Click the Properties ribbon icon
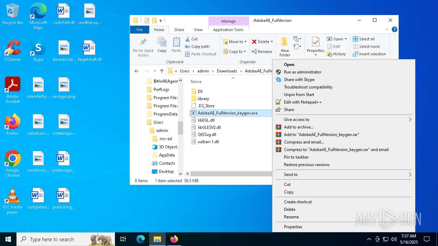The width and height of the screenshot is (438, 246). point(315,42)
